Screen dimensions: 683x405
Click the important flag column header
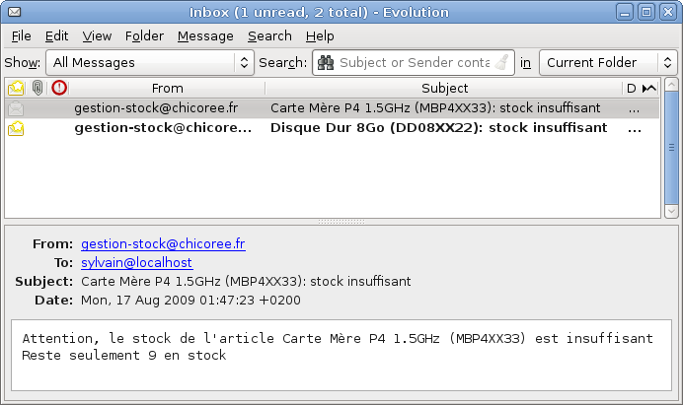(59, 88)
